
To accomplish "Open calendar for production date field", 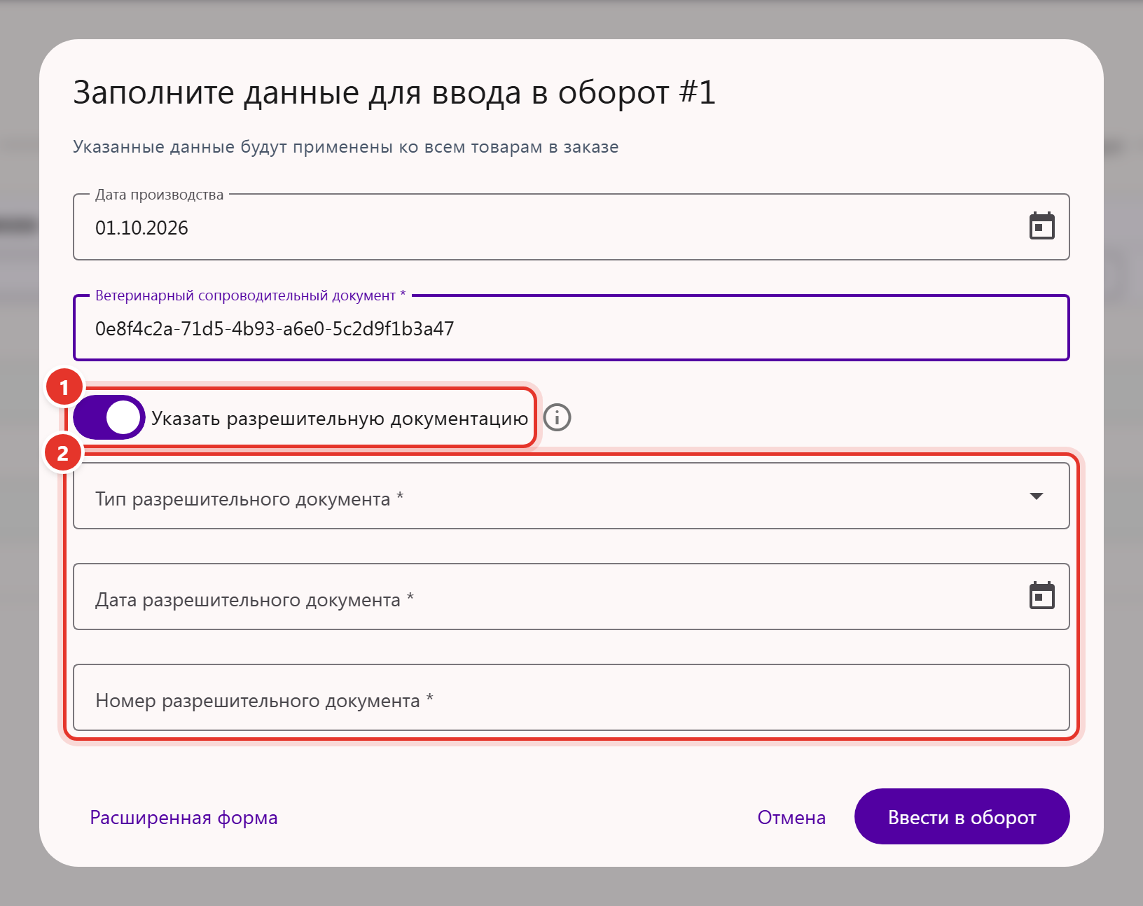I will click(1041, 226).
